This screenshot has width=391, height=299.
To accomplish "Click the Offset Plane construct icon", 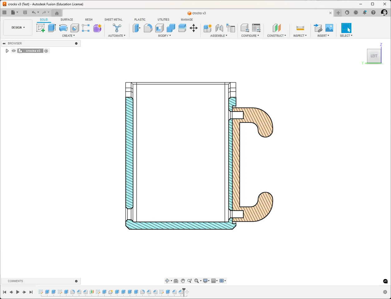I will pyautogui.click(x=276, y=28).
